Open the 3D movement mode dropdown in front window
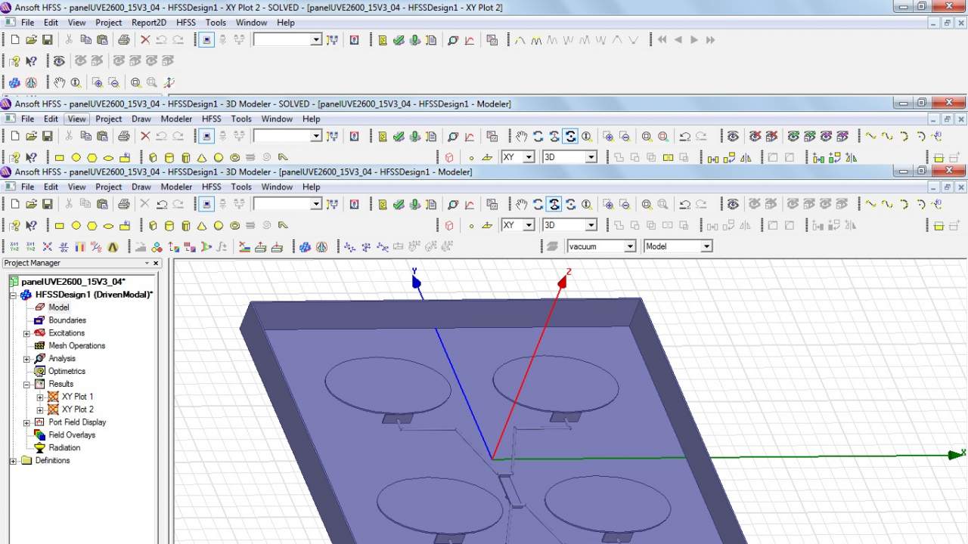The width and height of the screenshot is (968, 544). click(591, 225)
